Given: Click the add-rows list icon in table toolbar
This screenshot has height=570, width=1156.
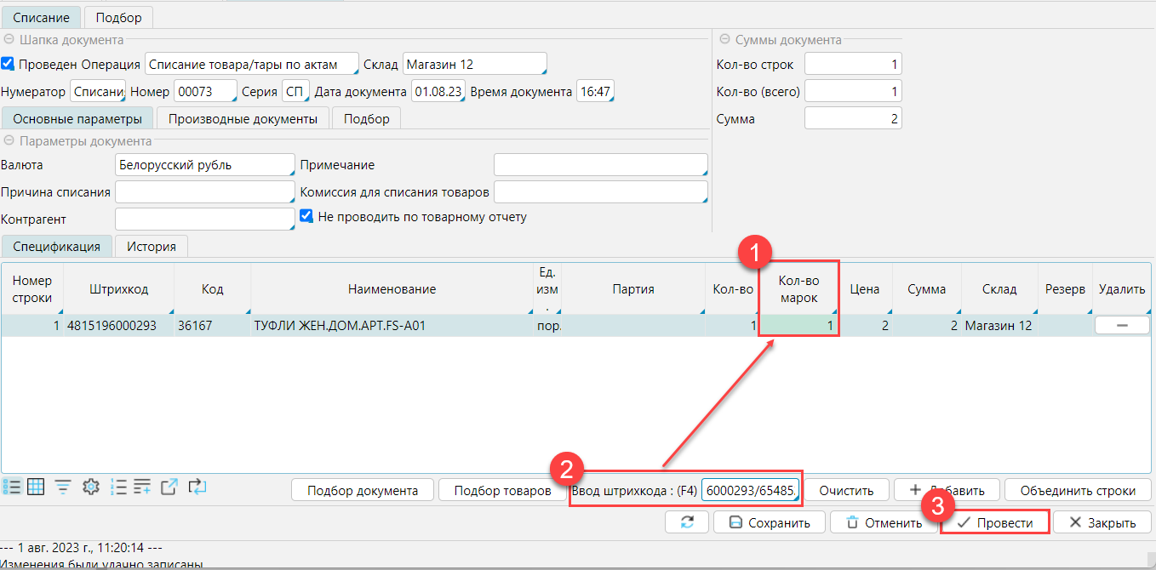Looking at the screenshot, I should tap(142, 487).
